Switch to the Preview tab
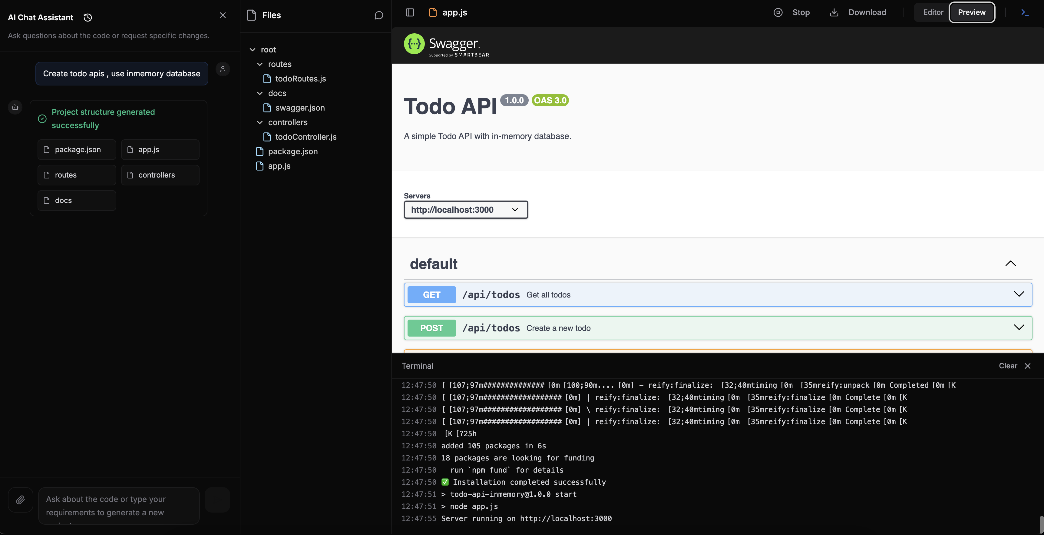The image size is (1044, 535). (971, 13)
